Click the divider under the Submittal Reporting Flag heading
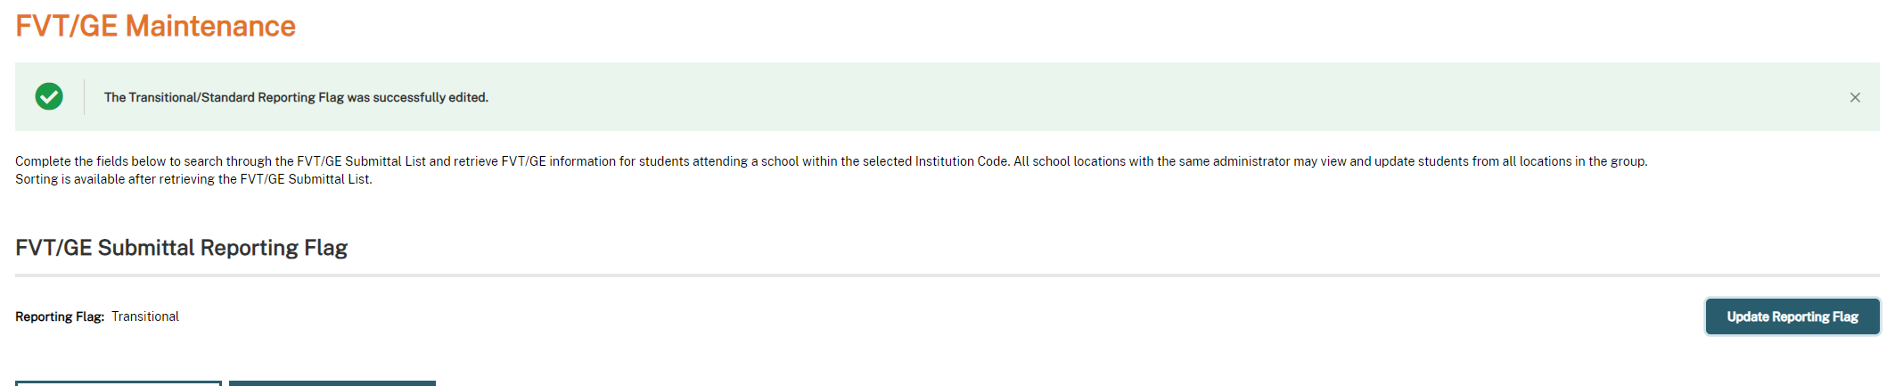This screenshot has height=386, width=1903. pos(947,275)
